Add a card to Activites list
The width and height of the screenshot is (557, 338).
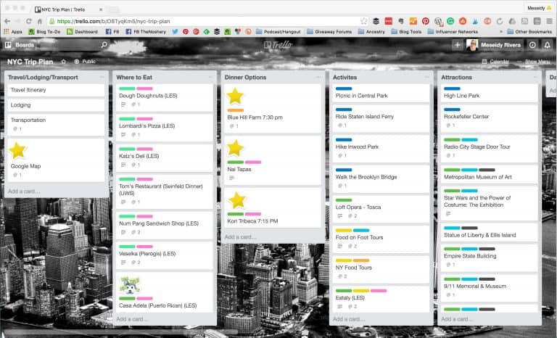349,319
